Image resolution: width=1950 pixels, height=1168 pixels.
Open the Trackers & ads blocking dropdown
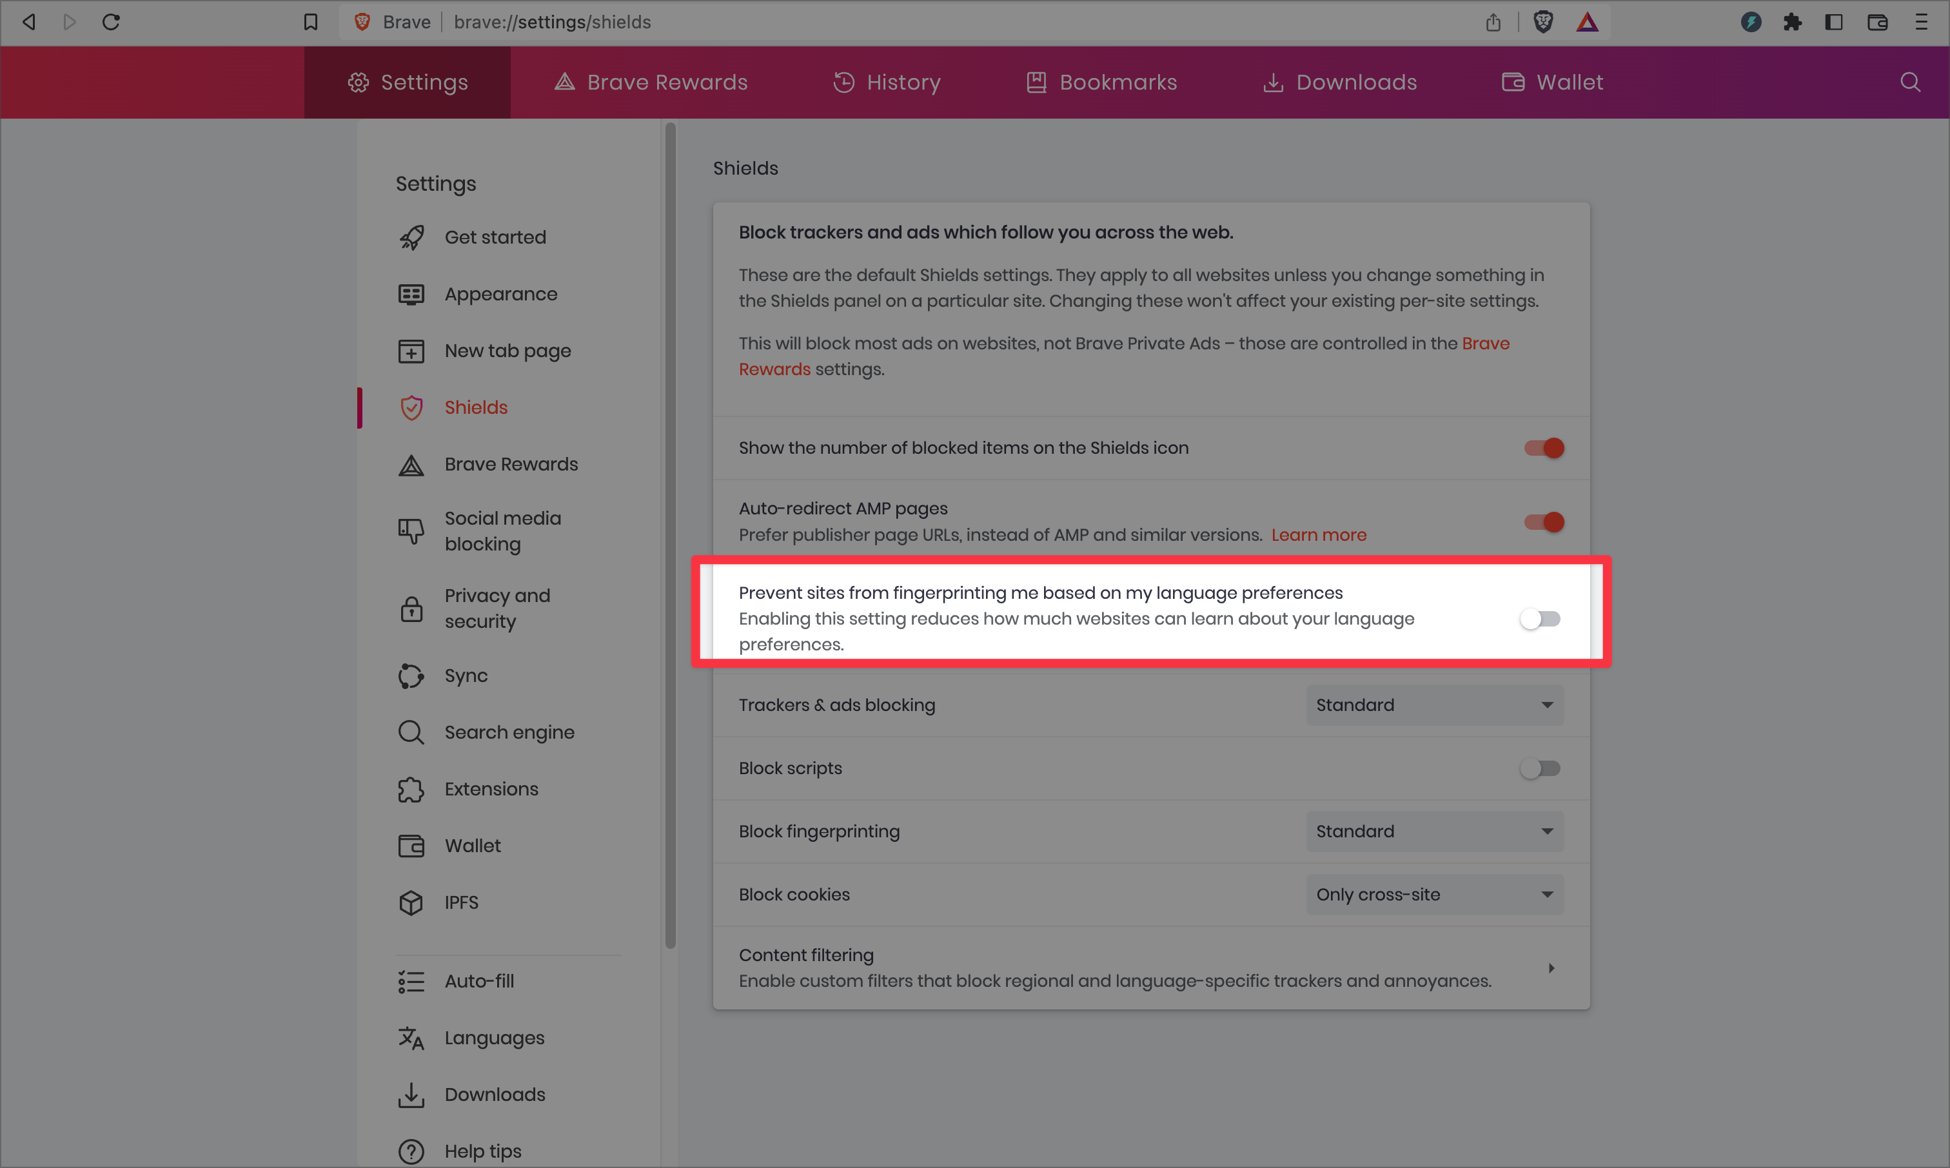click(1434, 705)
